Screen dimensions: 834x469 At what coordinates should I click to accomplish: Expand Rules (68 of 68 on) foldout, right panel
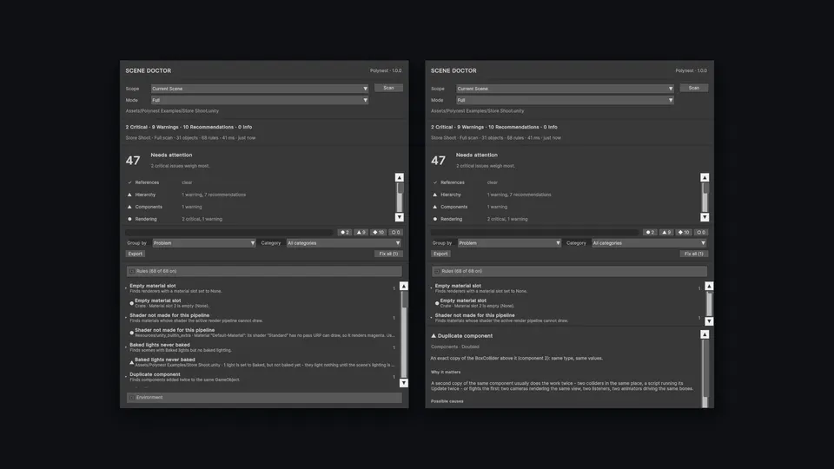[x=569, y=271]
